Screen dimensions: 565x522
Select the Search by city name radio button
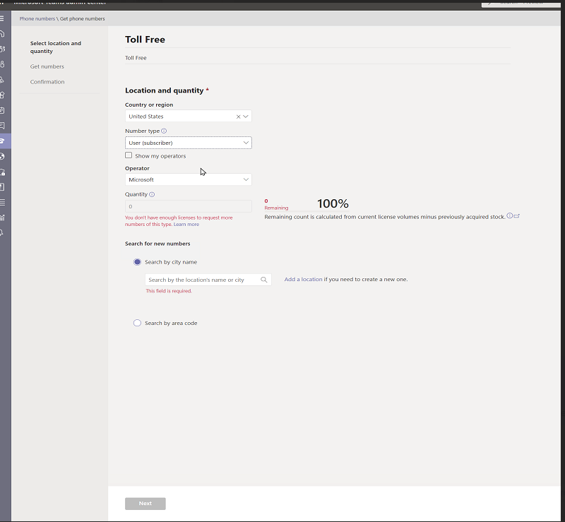point(137,262)
